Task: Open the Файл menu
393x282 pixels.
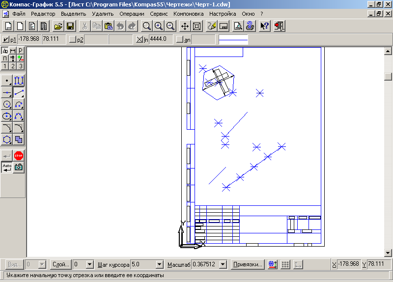Action: pyautogui.click(x=19, y=14)
